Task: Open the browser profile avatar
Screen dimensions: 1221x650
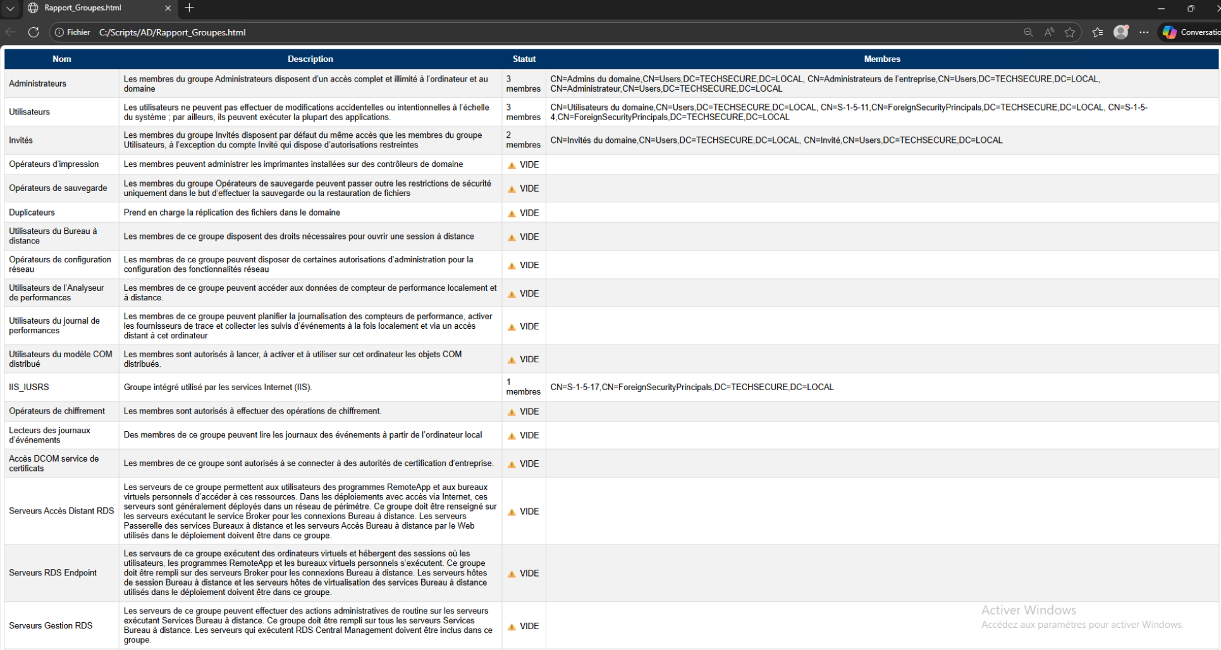Action: (1121, 32)
